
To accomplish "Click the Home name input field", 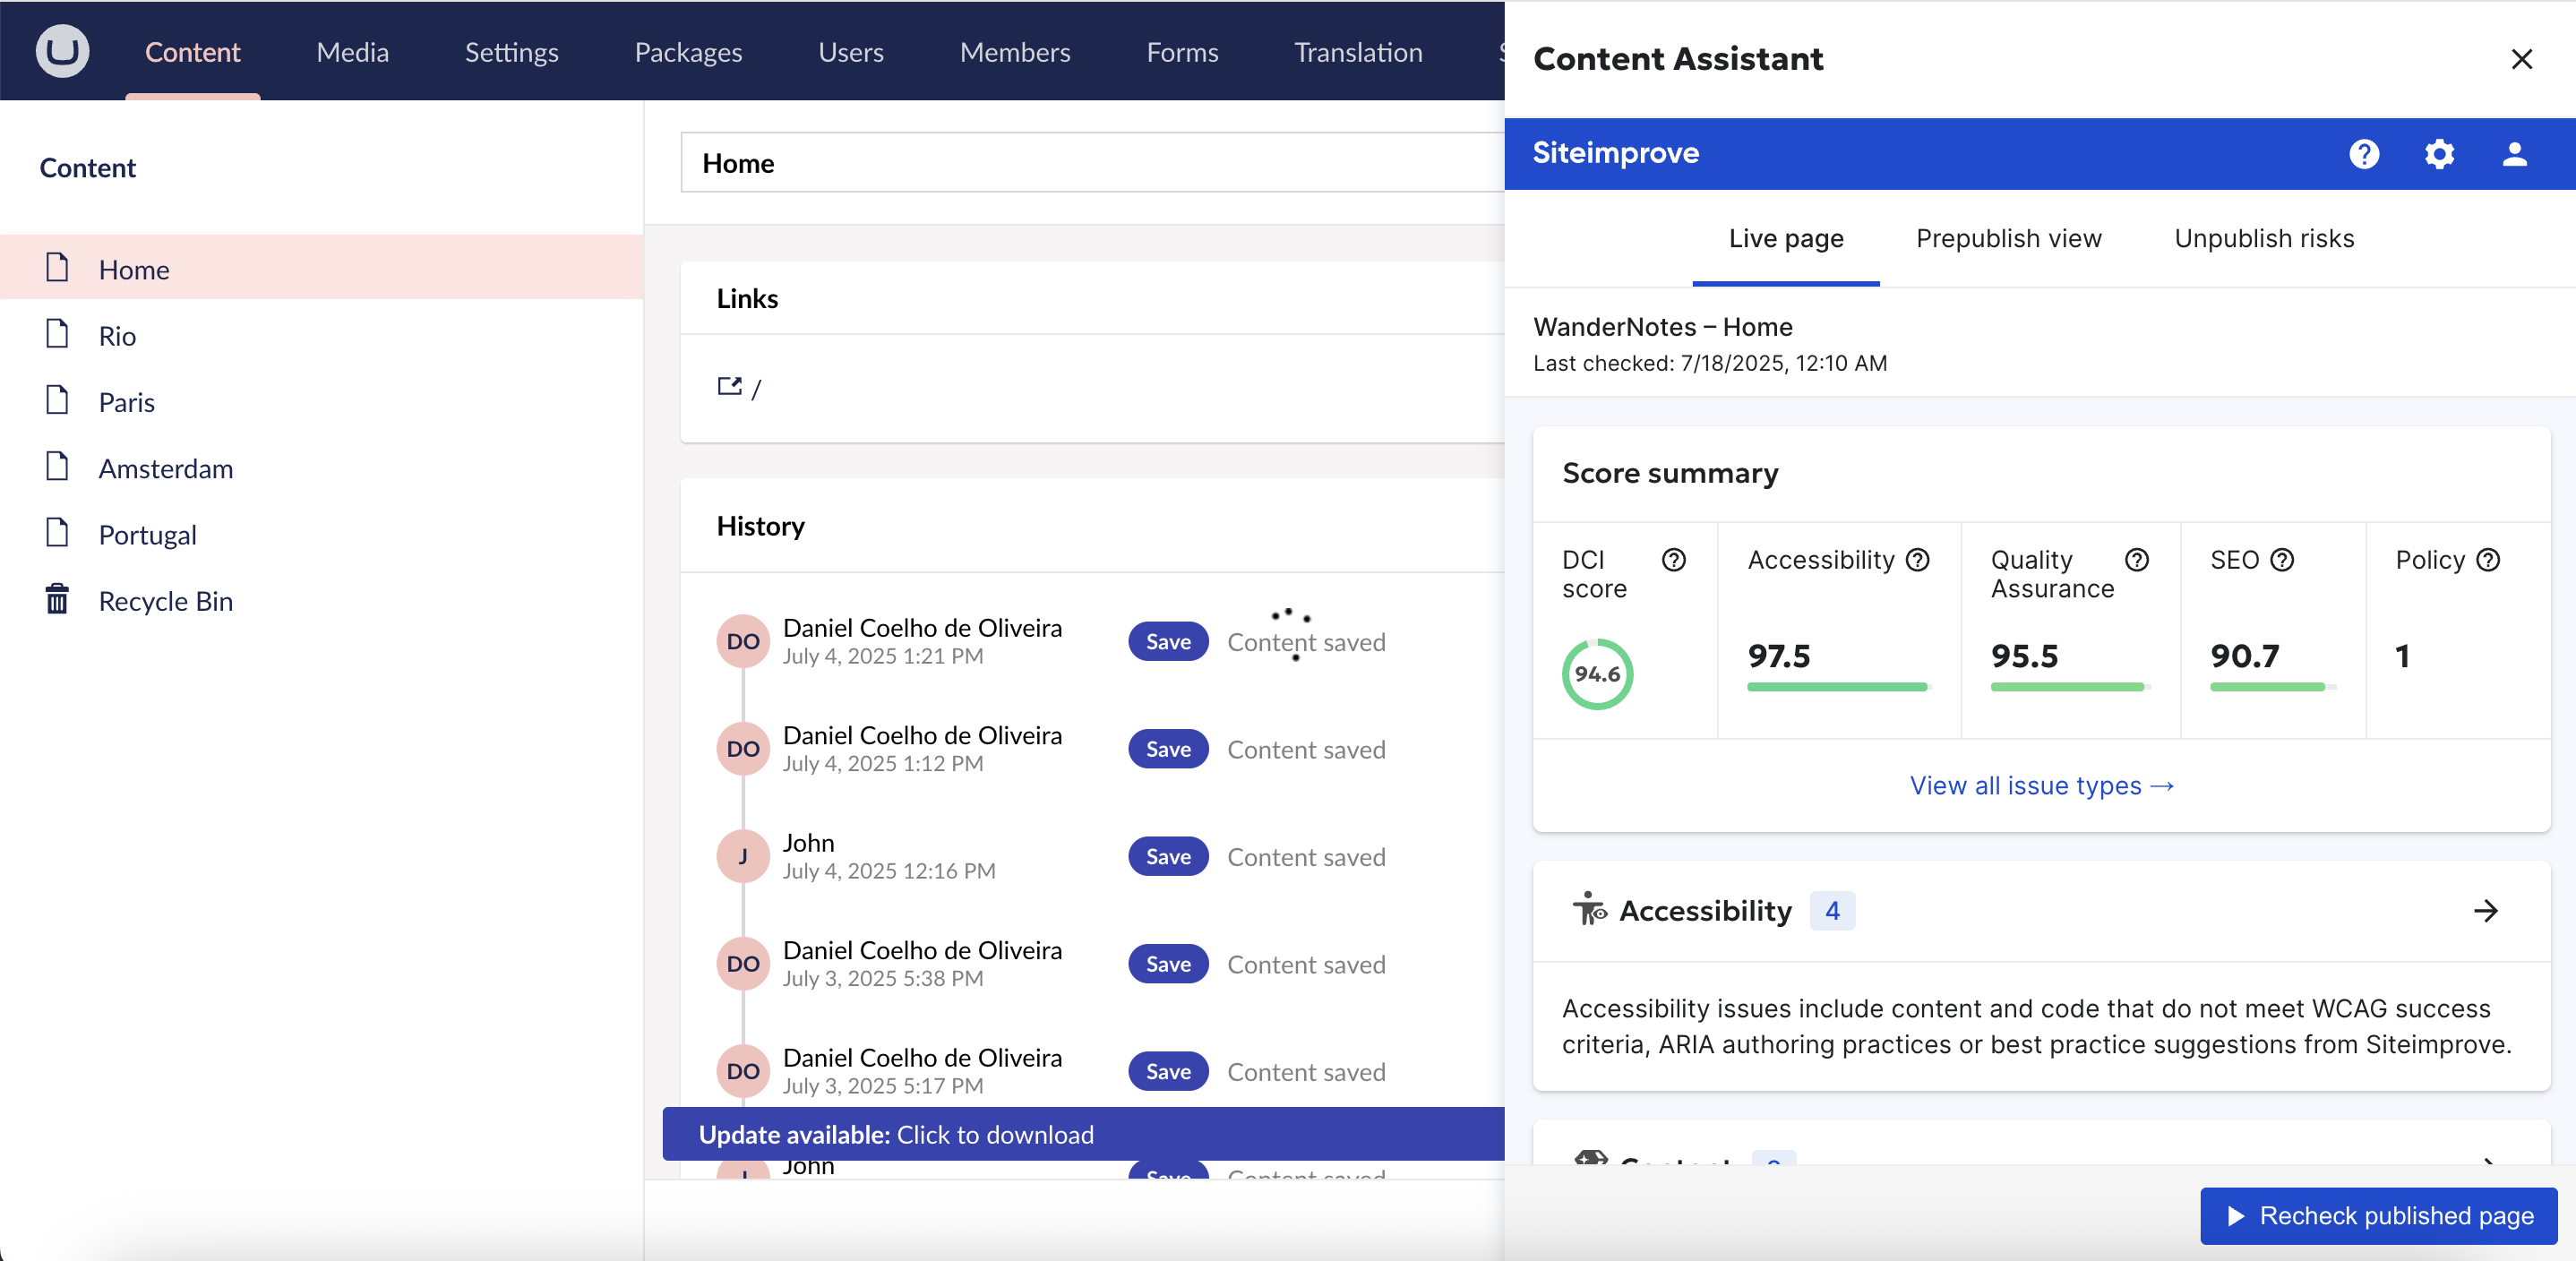I will pos(1090,163).
